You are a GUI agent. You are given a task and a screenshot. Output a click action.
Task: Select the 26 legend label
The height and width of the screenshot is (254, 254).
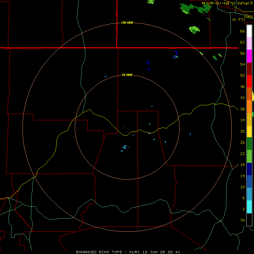click(242, 143)
